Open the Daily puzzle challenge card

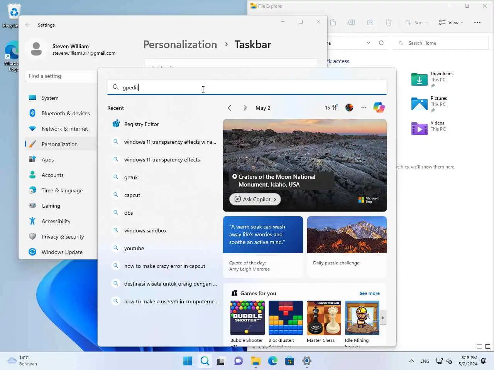(347, 247)
